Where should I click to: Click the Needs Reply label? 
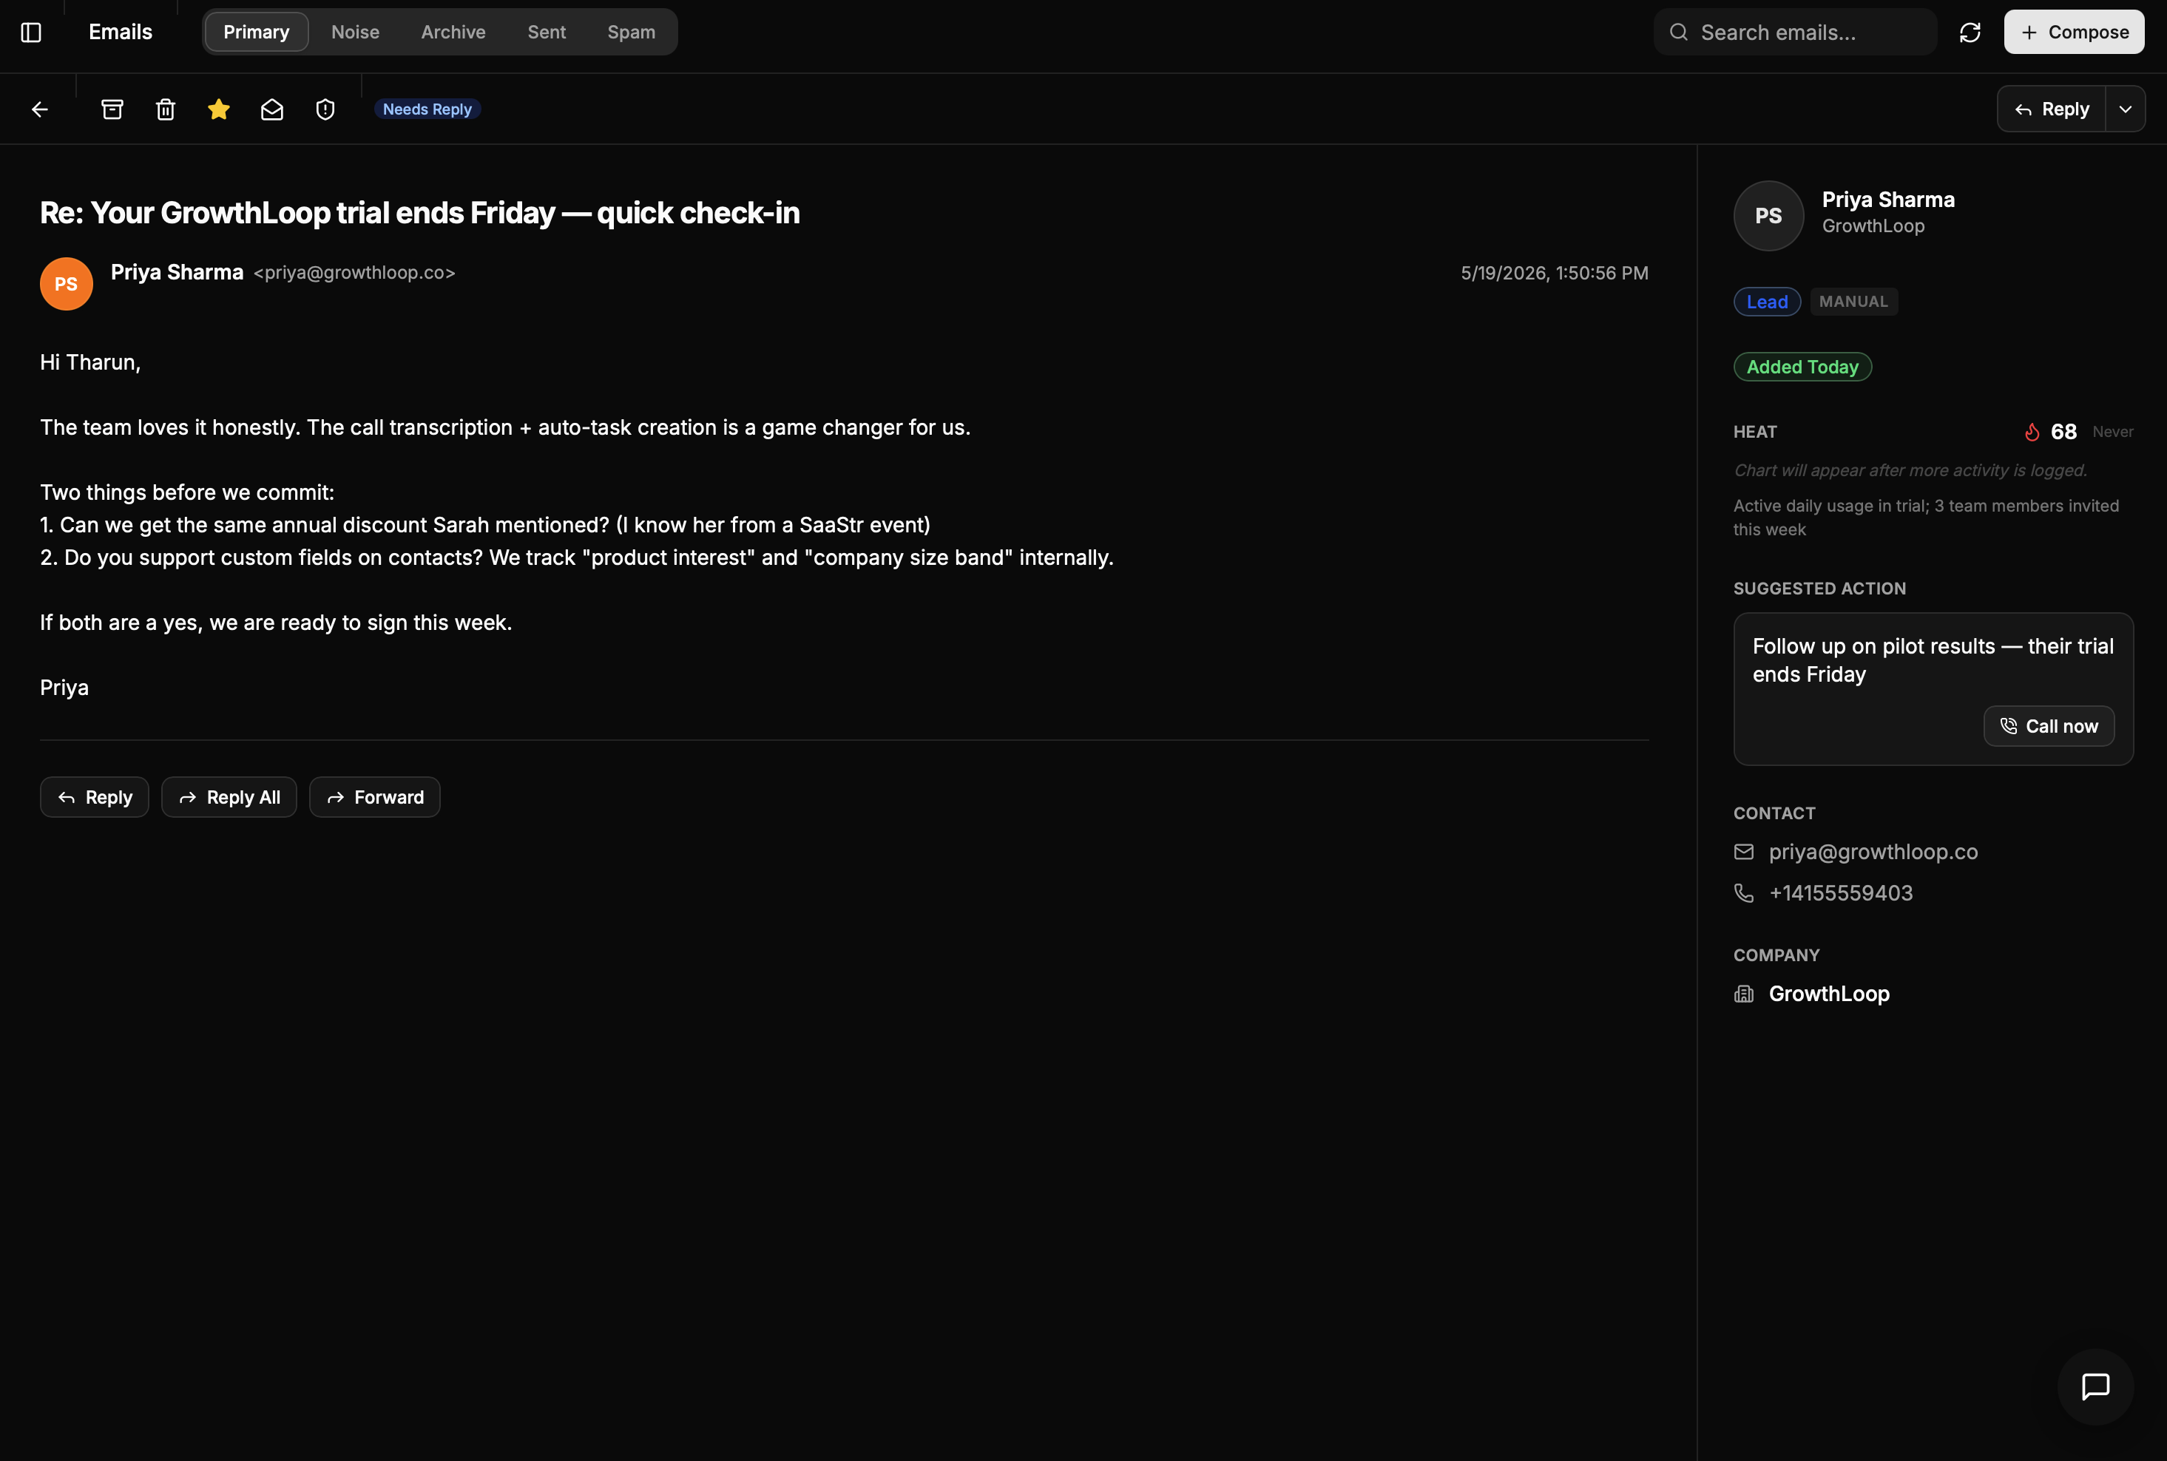427,109
